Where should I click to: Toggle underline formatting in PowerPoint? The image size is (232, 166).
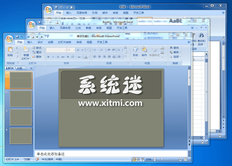pyautogui.click(x=58, y=57)
